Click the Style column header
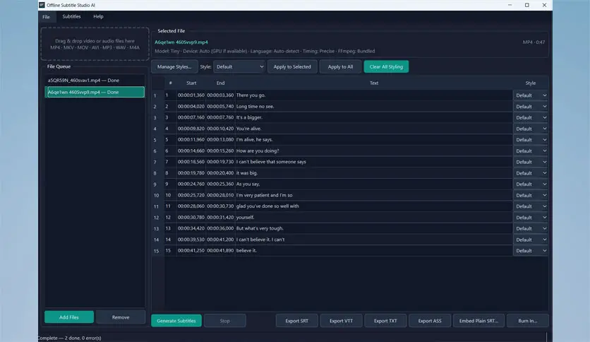The image size is (590, 342). (530, 83)
